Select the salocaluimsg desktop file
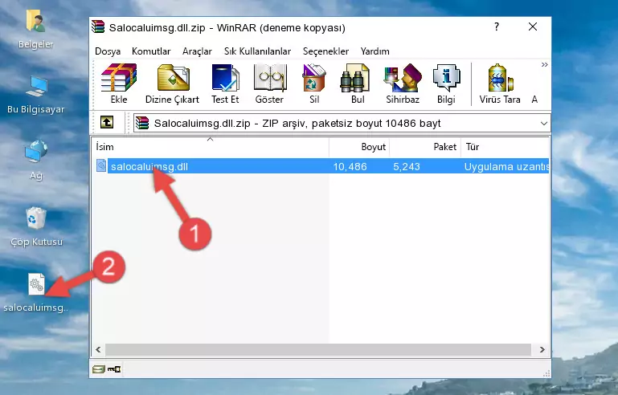Screen dimensions: 618x395 (36, 292)
